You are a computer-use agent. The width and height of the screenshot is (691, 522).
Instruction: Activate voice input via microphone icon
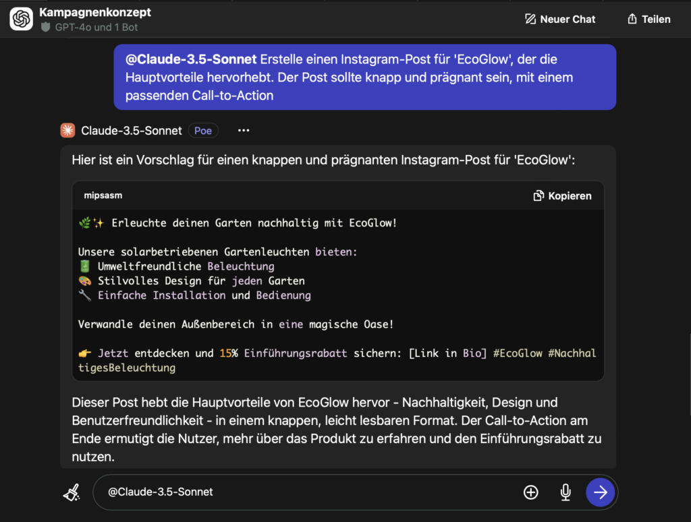[565, 492]
